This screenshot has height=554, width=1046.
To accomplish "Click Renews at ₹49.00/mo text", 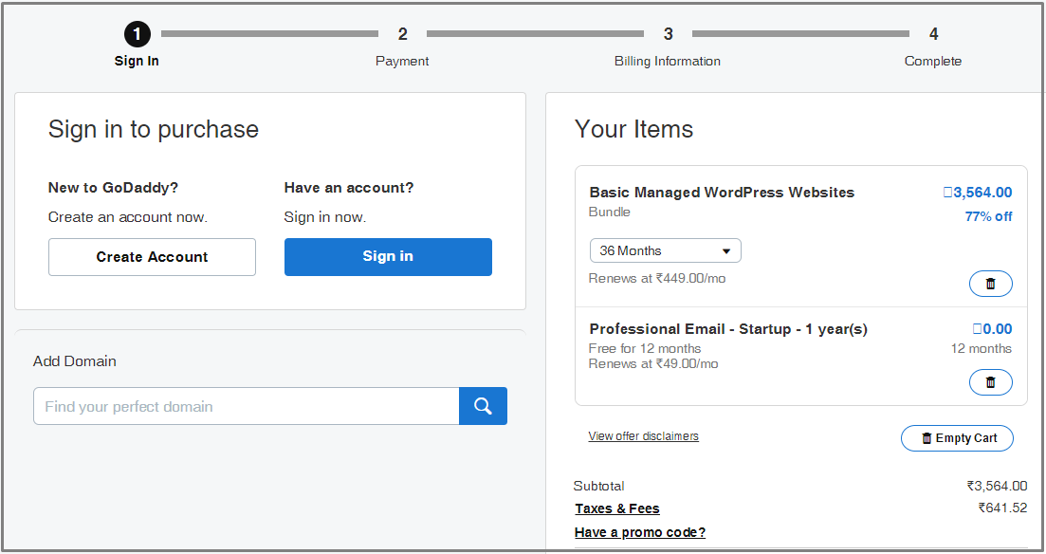I will 653,363.
